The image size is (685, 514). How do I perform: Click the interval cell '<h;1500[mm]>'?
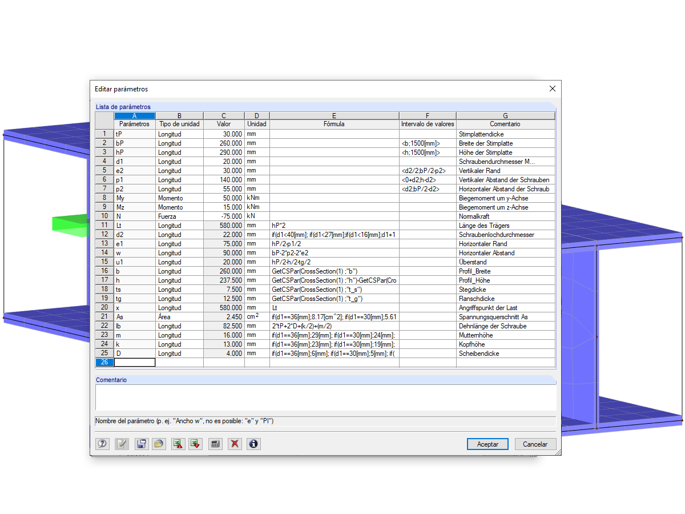[x=428, y=152]
